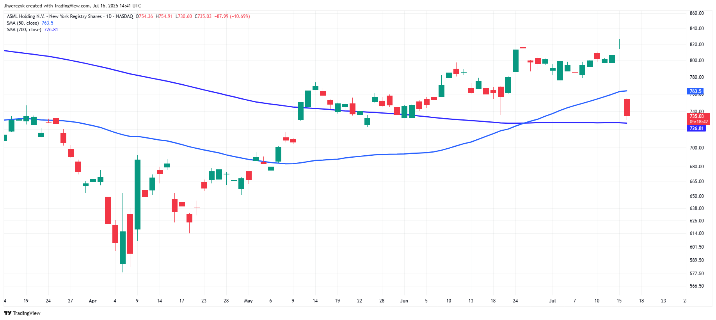This screenshot has height=320, width=716.
Task: Click the 614.00 price axis label
Action: (x=696, y=233)
